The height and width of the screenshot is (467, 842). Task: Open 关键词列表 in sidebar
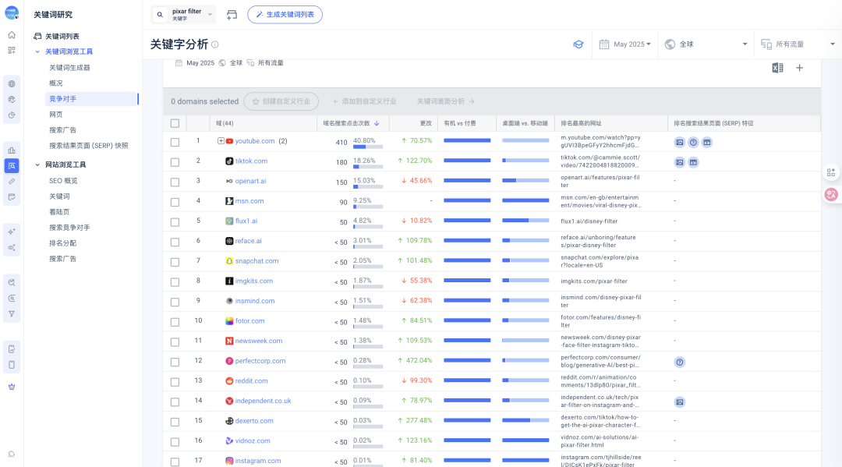pos(62,37)
